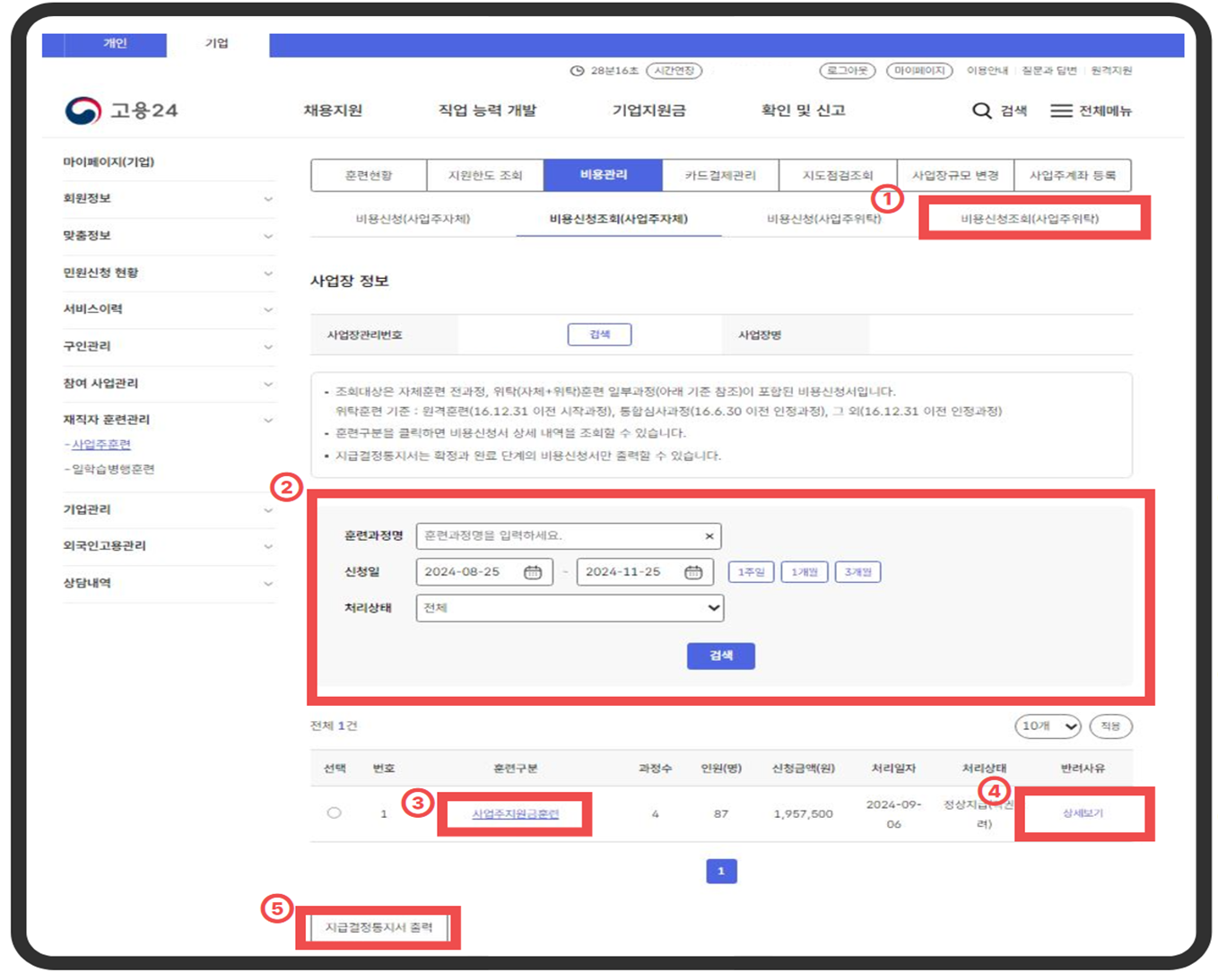Click the 상세보기 link for 반려사유
The width and height of the screenshot is (1218, 973).
coord(1083,813)
